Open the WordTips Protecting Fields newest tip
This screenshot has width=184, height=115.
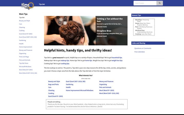[142, 21]
